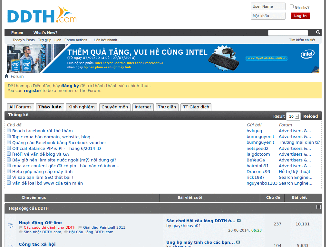Click subforum icon before Các cuộc thi dành cho DDTH

[x=21, y=227]
